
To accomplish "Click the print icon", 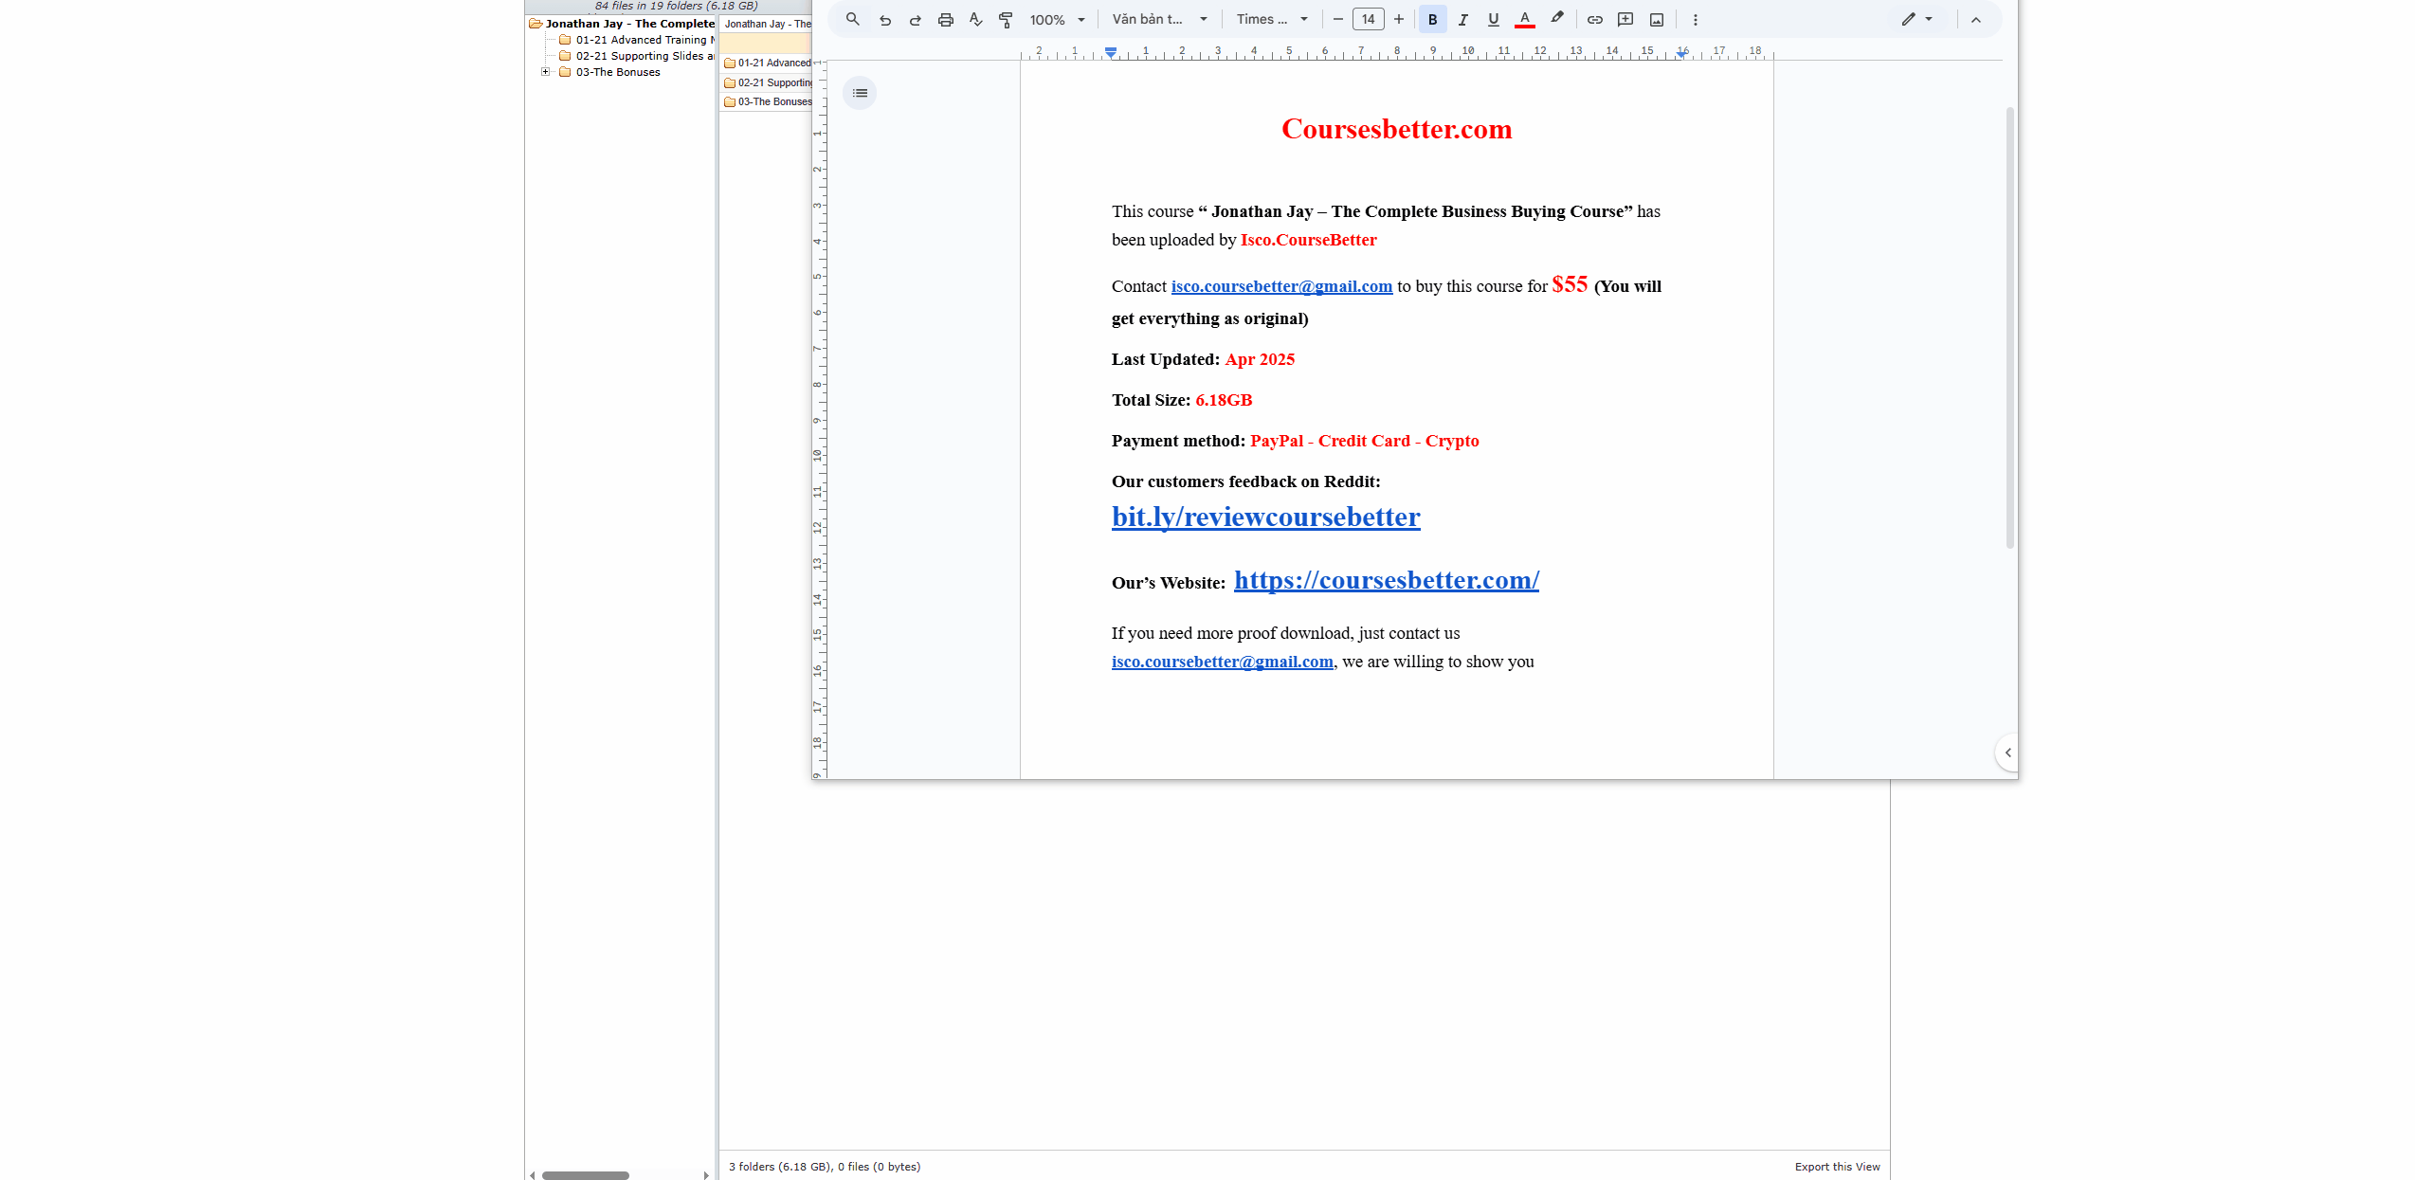I will click(x=945, y=19).
